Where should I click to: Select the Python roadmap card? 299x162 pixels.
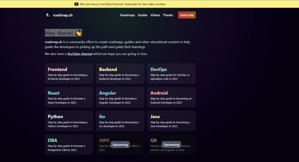(x=69, y=121)
